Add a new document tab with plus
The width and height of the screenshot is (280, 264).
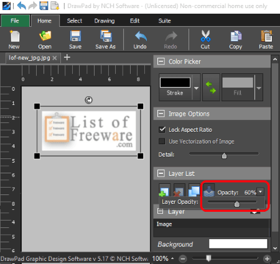pos(67,57)
